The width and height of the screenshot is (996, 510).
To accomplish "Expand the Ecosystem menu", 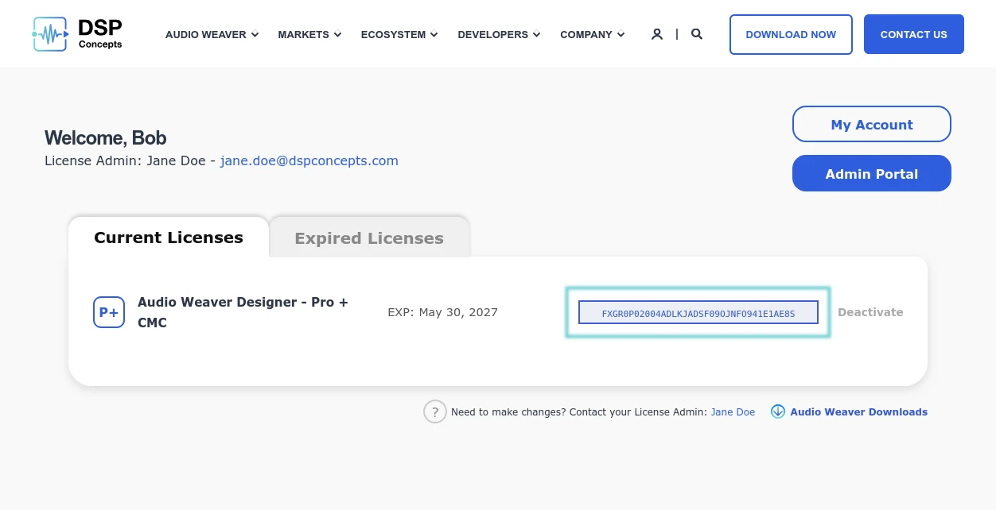I will (x=399, y=34).
